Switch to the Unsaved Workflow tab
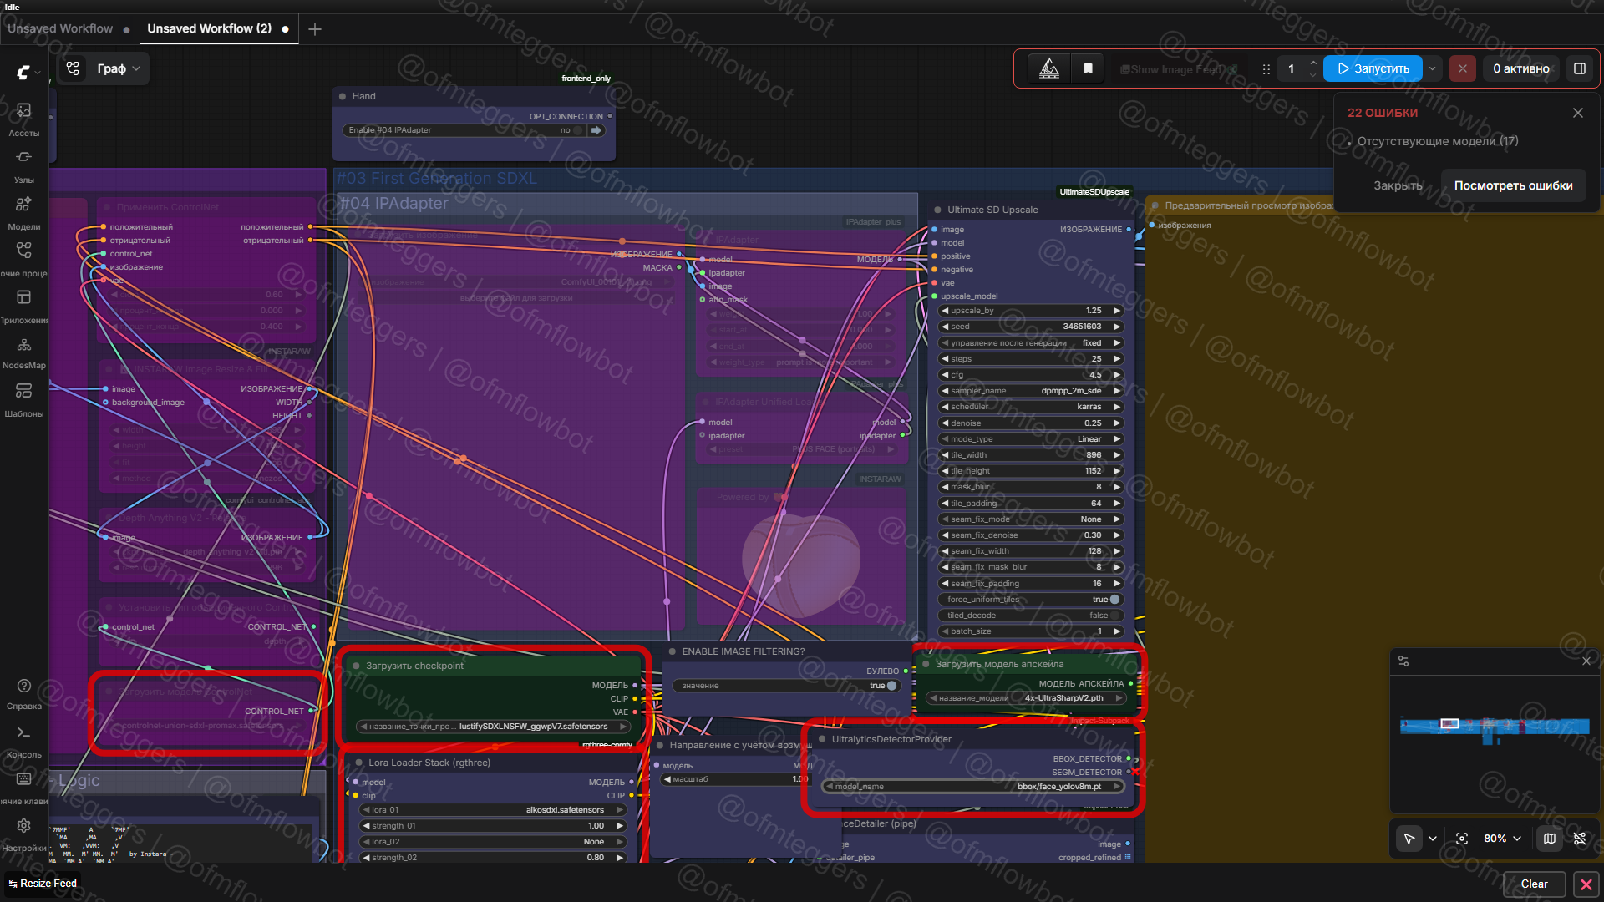Screen dimensions: 1604x902 coord(60,28)
